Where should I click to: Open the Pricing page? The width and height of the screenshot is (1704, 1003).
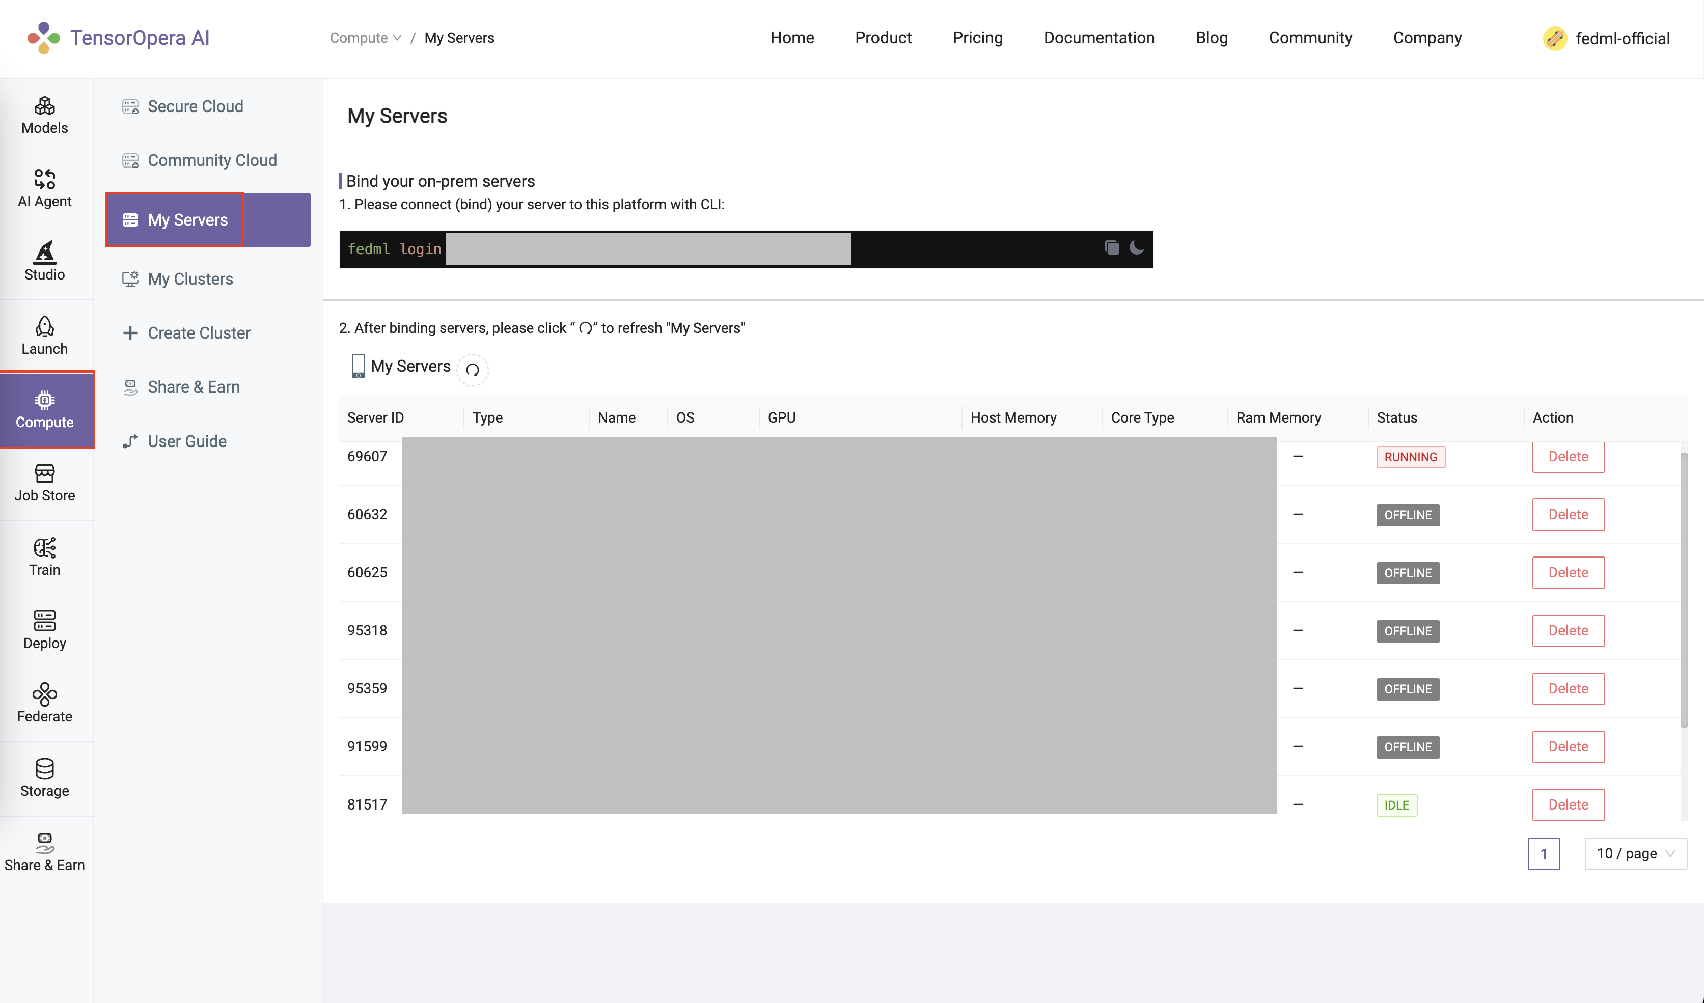977,38
